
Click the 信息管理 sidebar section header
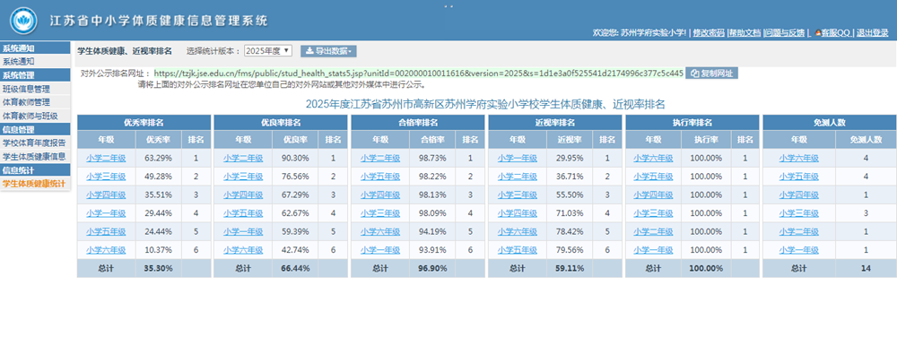point(35,129)
